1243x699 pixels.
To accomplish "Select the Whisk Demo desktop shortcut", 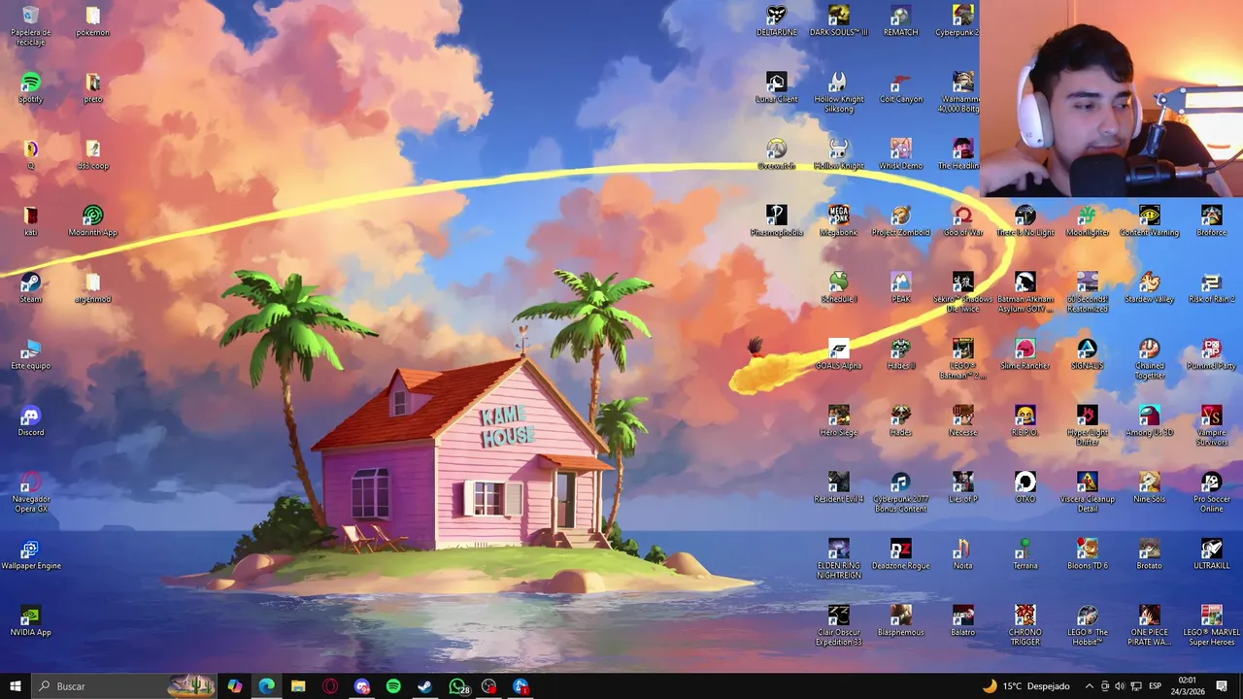I will point(900,154).
